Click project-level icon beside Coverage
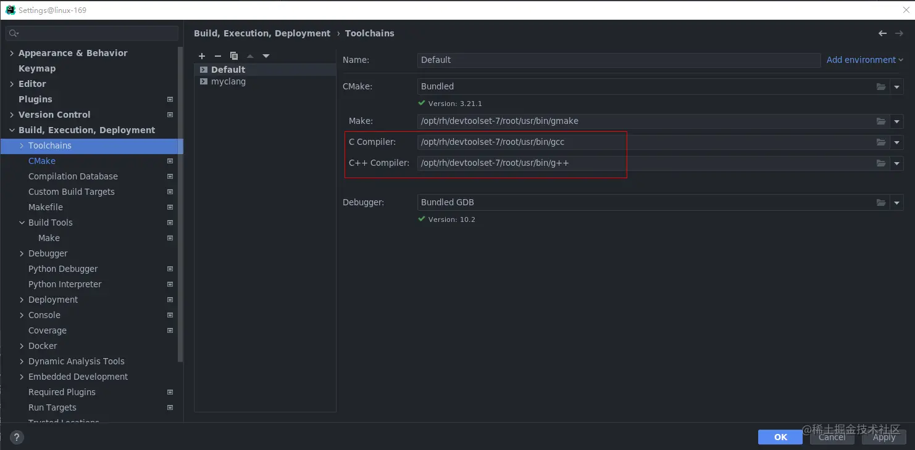915x450 pixels. coord(170,330)
